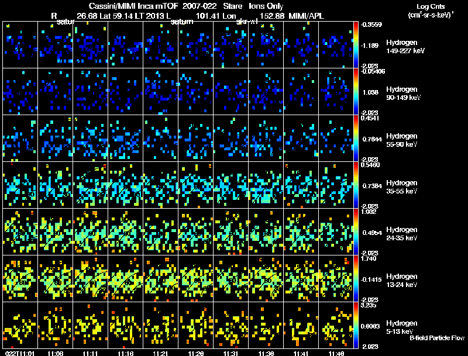The image size is (468, 356).
Task: Select the 5-13 keV panel at 11:46
Action: 336,326
